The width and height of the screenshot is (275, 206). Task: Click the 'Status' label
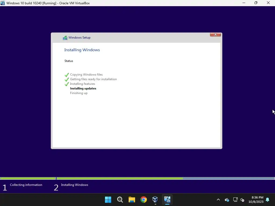pos(68,61)
